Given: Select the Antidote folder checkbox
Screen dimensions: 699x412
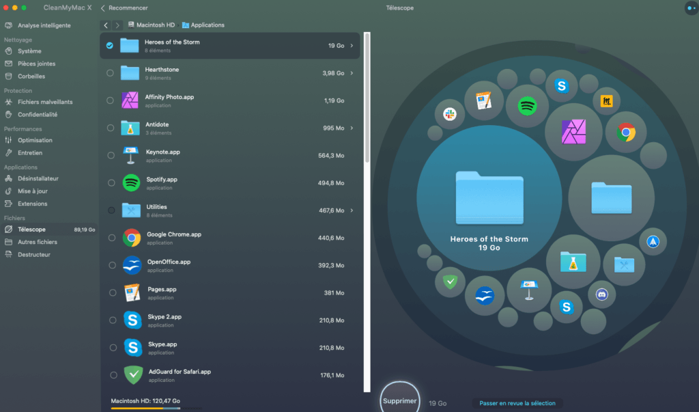Looking at the screenshot, I should (x=111, y=128).
